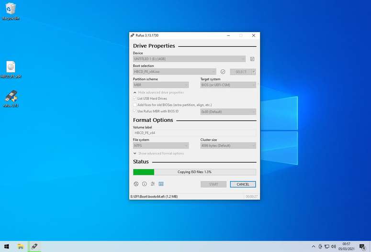
Task: Click the SELECT split arrow
Action: pyautogui.click(x=254, y=72)
